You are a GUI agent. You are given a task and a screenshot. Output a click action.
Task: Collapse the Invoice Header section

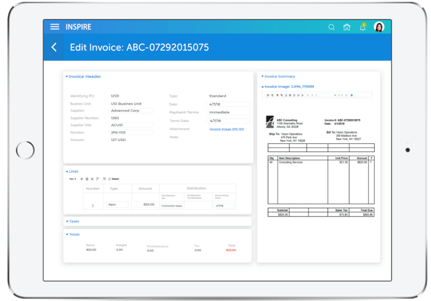click(x=84, y=77)
